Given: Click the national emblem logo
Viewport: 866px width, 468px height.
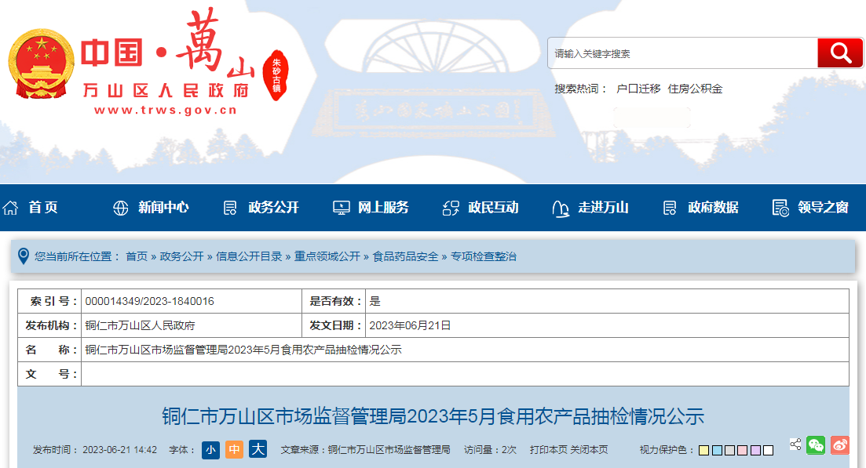Looking at the screenshot, I should 39,64.
